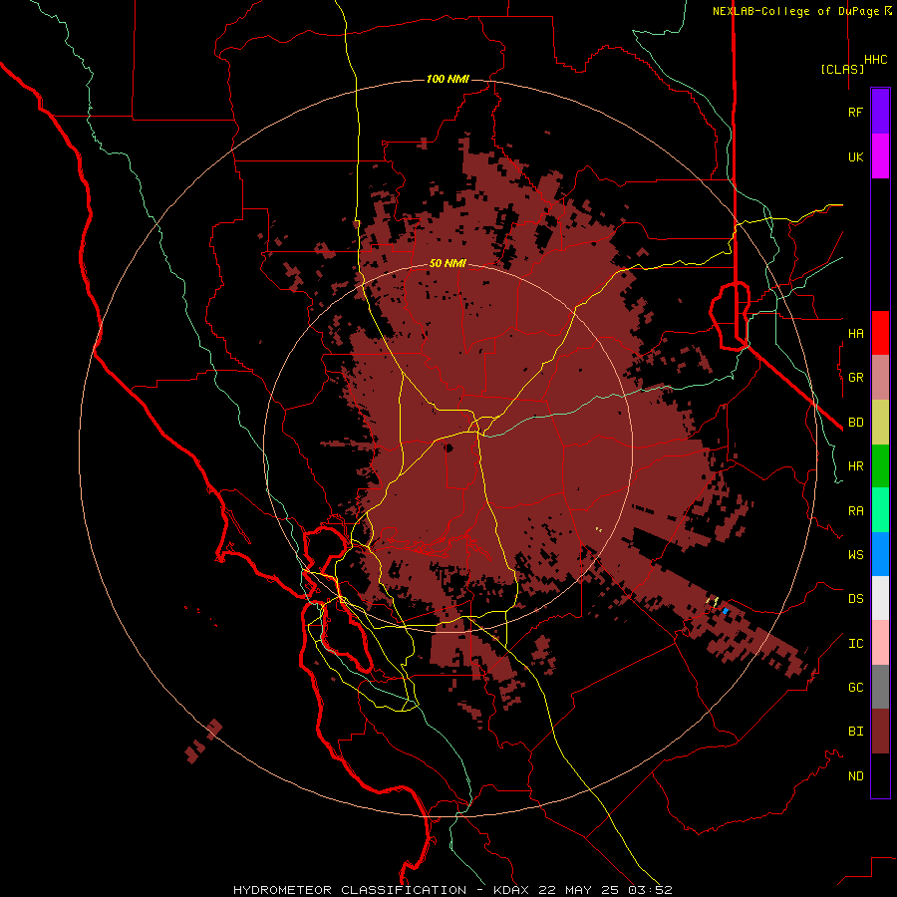The width and height of the screenshot is (897, 897).
Task: Click the "ND" legend label
Action: [x=855, y=776]
